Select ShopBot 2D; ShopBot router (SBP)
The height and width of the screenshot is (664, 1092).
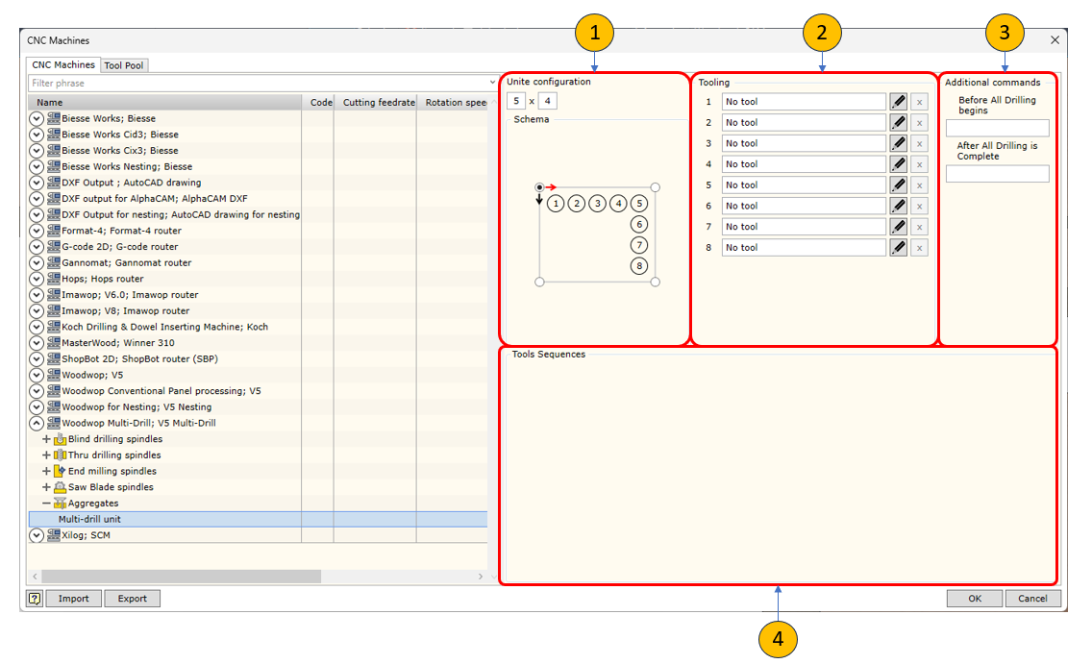click(x=258, y=359)
